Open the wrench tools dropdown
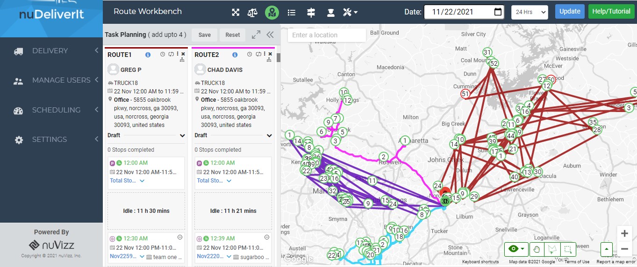Viewport: 637px width, 267px height. pyautogui.click(x=350, y=13)
